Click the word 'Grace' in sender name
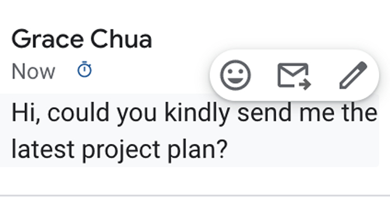The image size is (390, 200). [x=47, y=39]
